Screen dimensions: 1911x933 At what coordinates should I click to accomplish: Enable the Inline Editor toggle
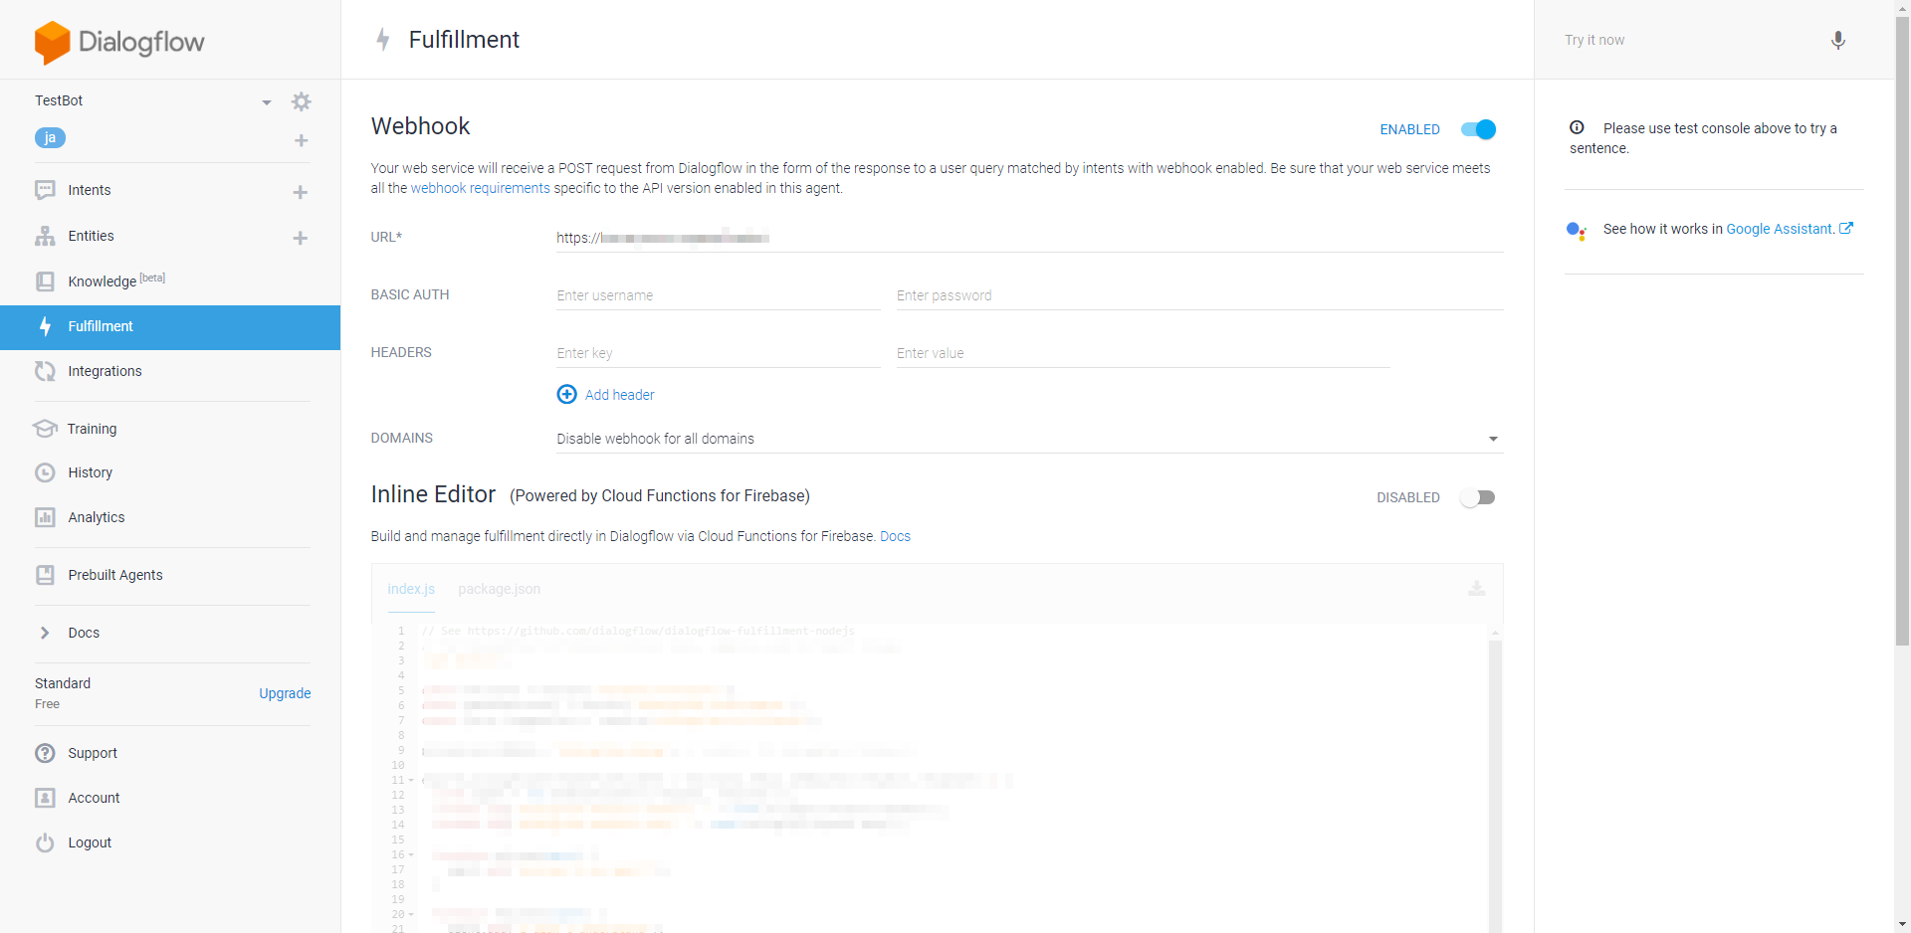coord(1477,497)
